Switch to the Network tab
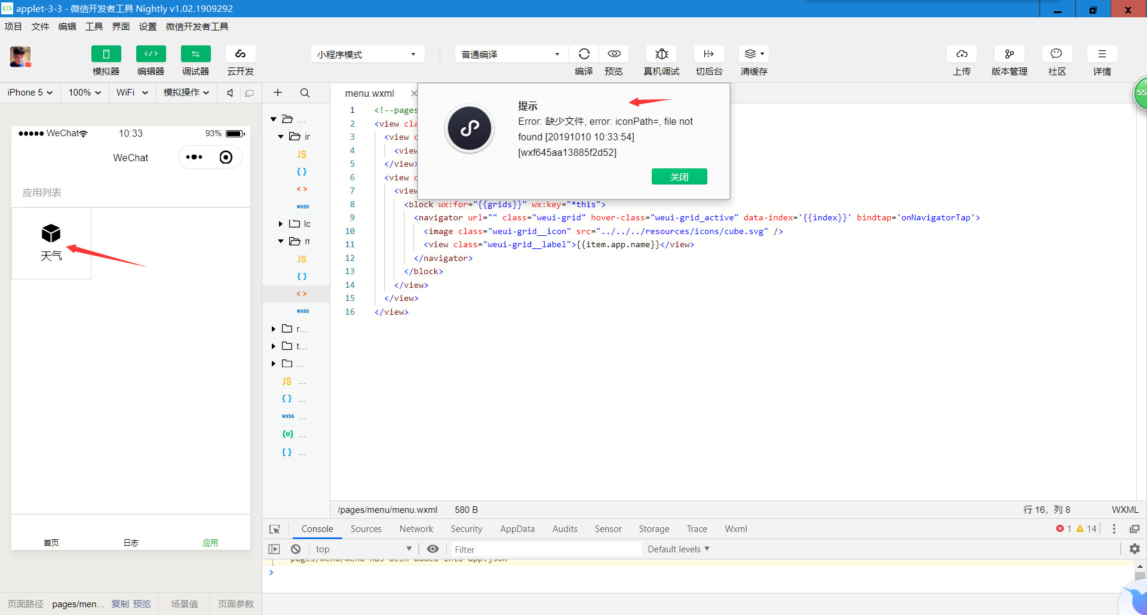The height and width of the screenshot is (615, 1147). 416,529
